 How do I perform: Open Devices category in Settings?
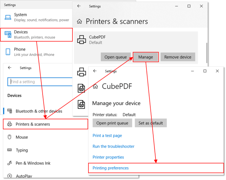[37, 35]
